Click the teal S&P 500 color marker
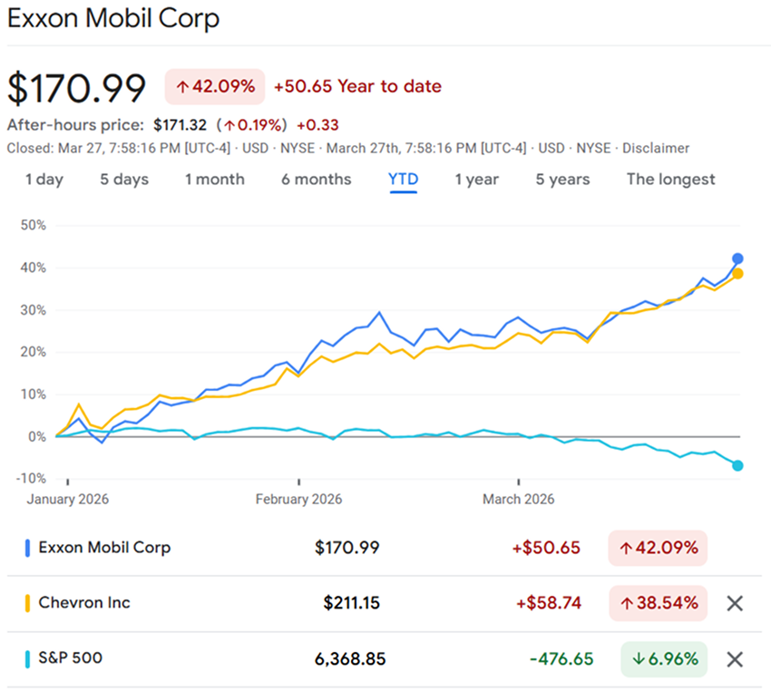The height and width of the screenshot is (691, 771). coord(28,658)
